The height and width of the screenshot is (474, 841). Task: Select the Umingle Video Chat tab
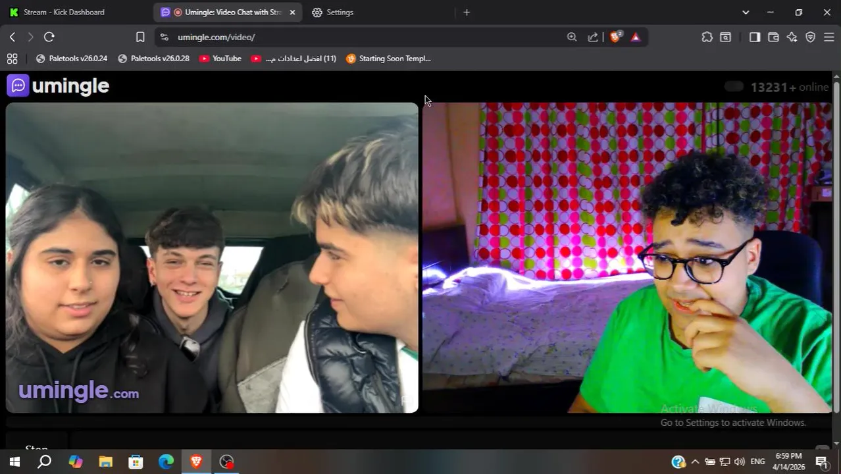(x=228, y=12)
